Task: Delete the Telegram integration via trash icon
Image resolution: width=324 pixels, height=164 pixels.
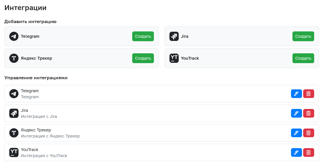Action: point(308,94)
